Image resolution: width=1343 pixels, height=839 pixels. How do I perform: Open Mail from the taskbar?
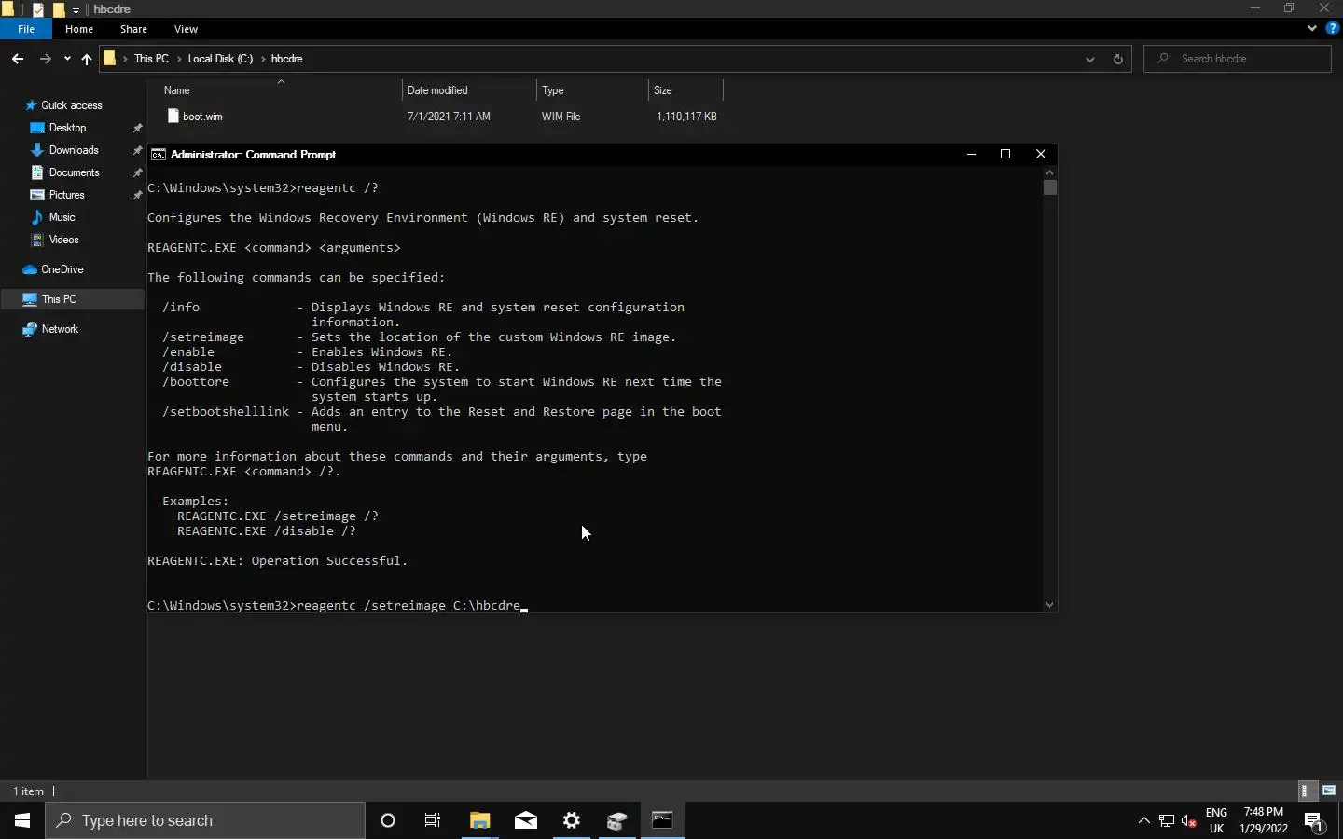(526, 820)
